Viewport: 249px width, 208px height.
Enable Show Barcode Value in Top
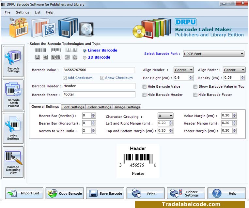[x=195, y=87]
